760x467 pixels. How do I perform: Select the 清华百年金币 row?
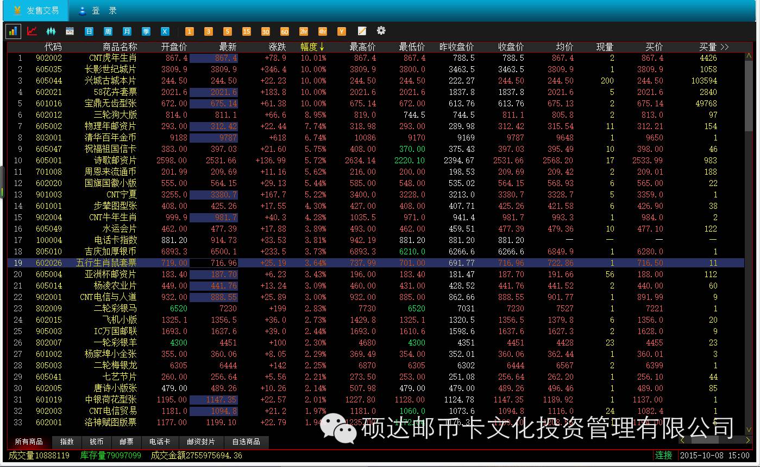pos(375,138)
